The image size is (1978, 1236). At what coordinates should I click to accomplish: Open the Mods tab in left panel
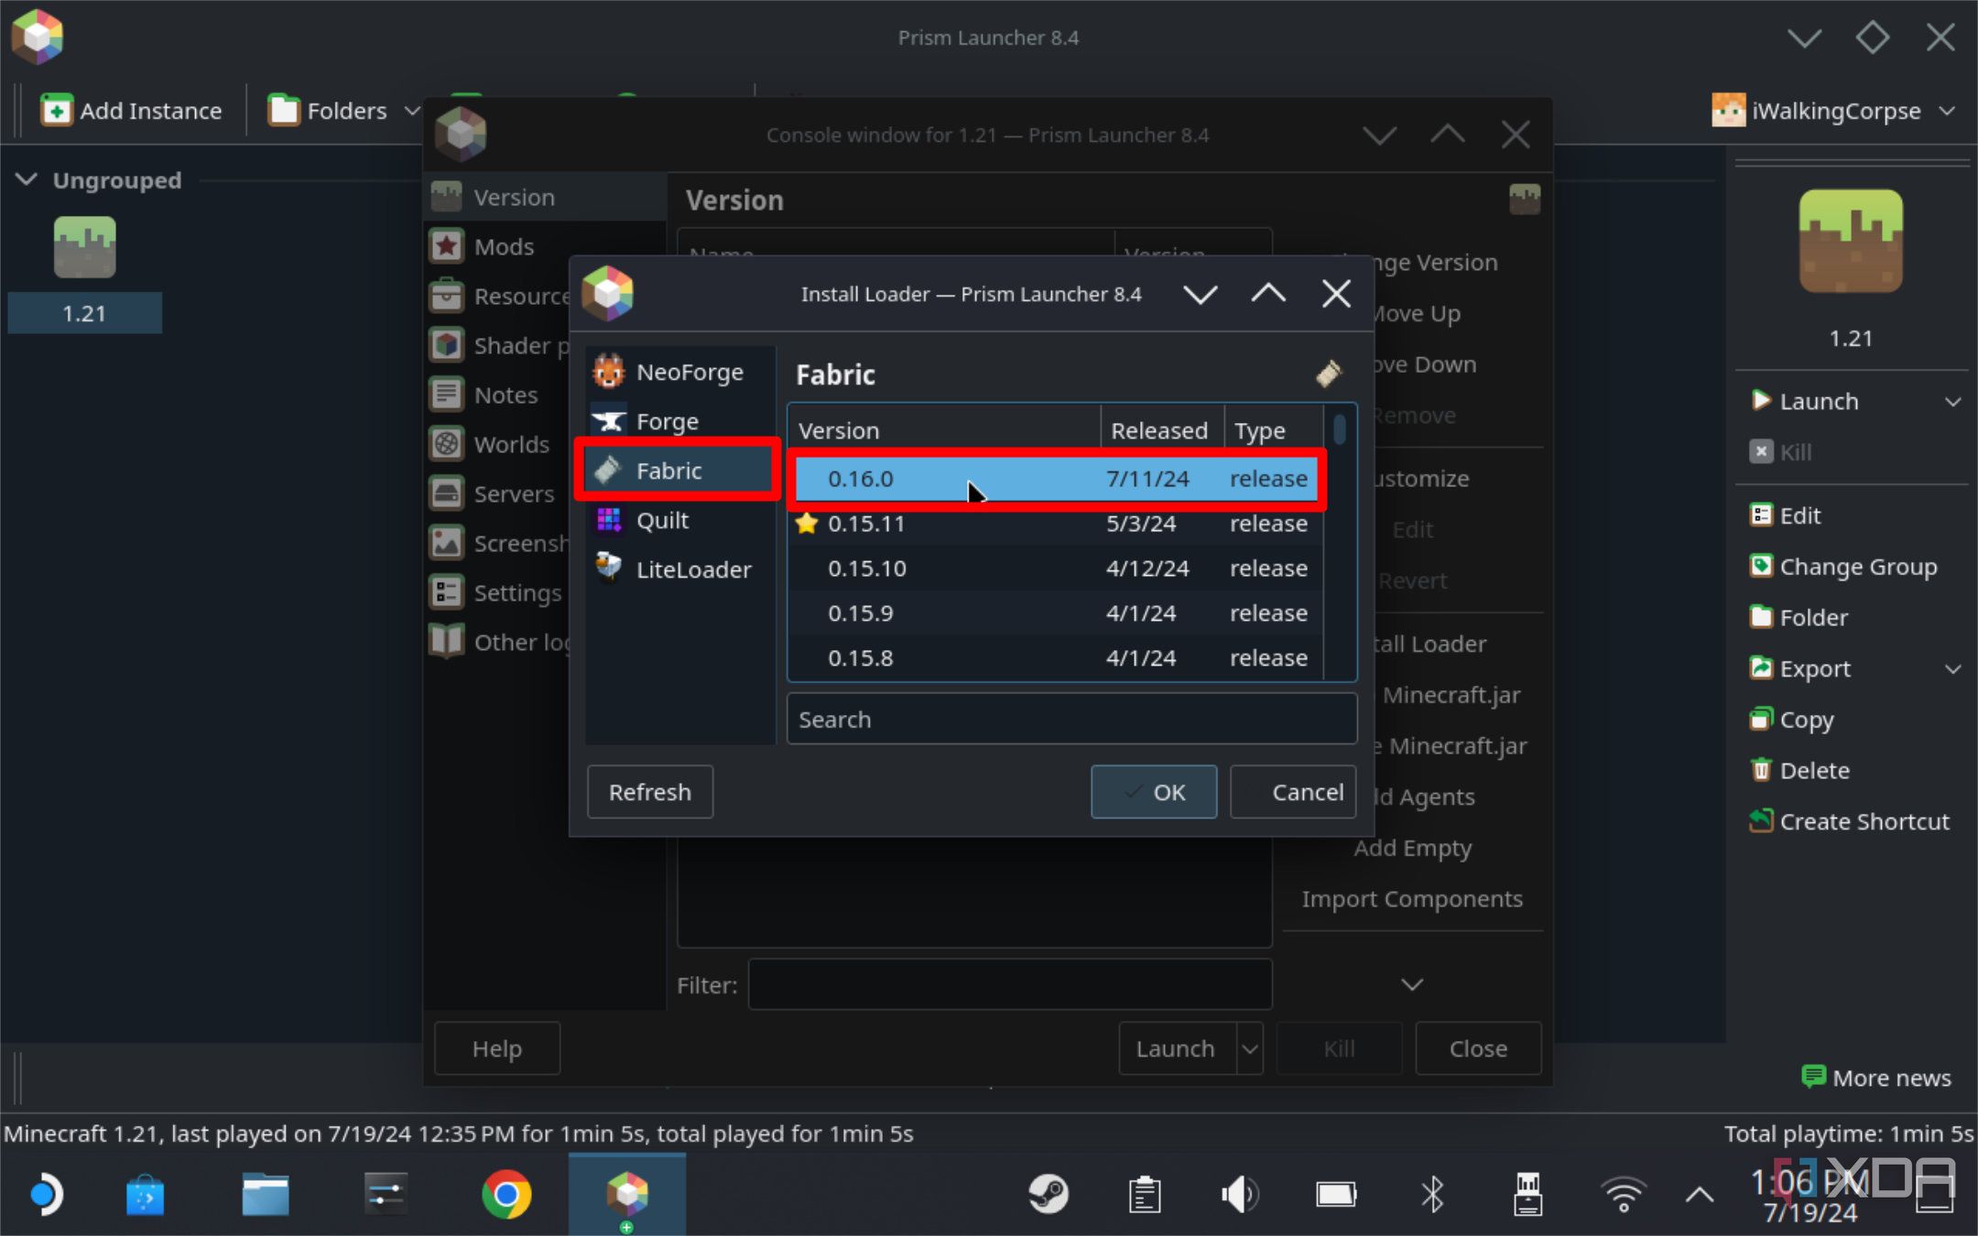click(x=505, y=246)
